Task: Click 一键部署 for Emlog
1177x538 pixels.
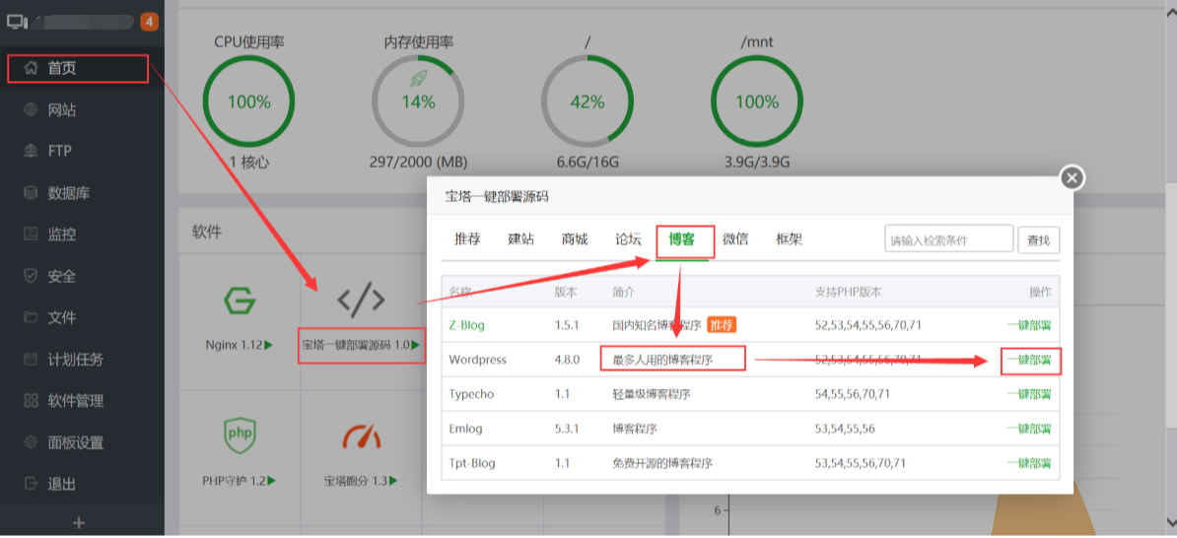Action: point(1028,429)
